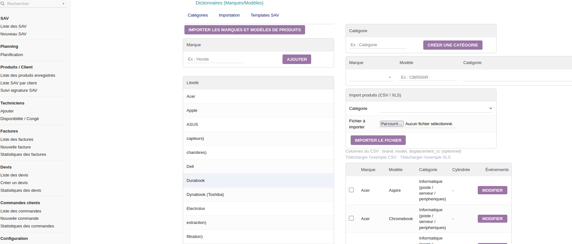
Task: Download the example CSV file
Action: (x=371, y=157)
